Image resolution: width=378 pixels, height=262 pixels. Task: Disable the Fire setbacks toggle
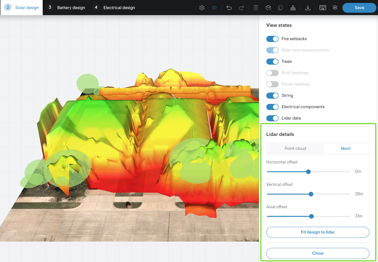click(x=272, y=39)
